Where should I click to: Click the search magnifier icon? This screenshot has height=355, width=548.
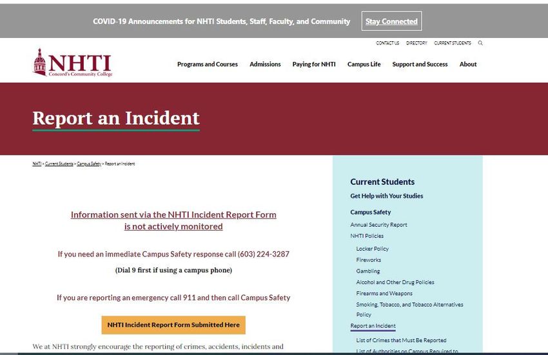click(480, 43)
